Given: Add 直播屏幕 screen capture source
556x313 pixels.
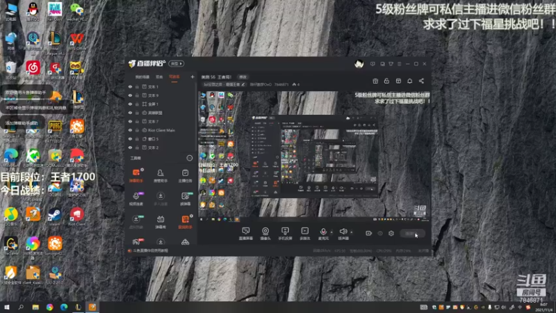Looking at the screenshot, I should 246,234.
